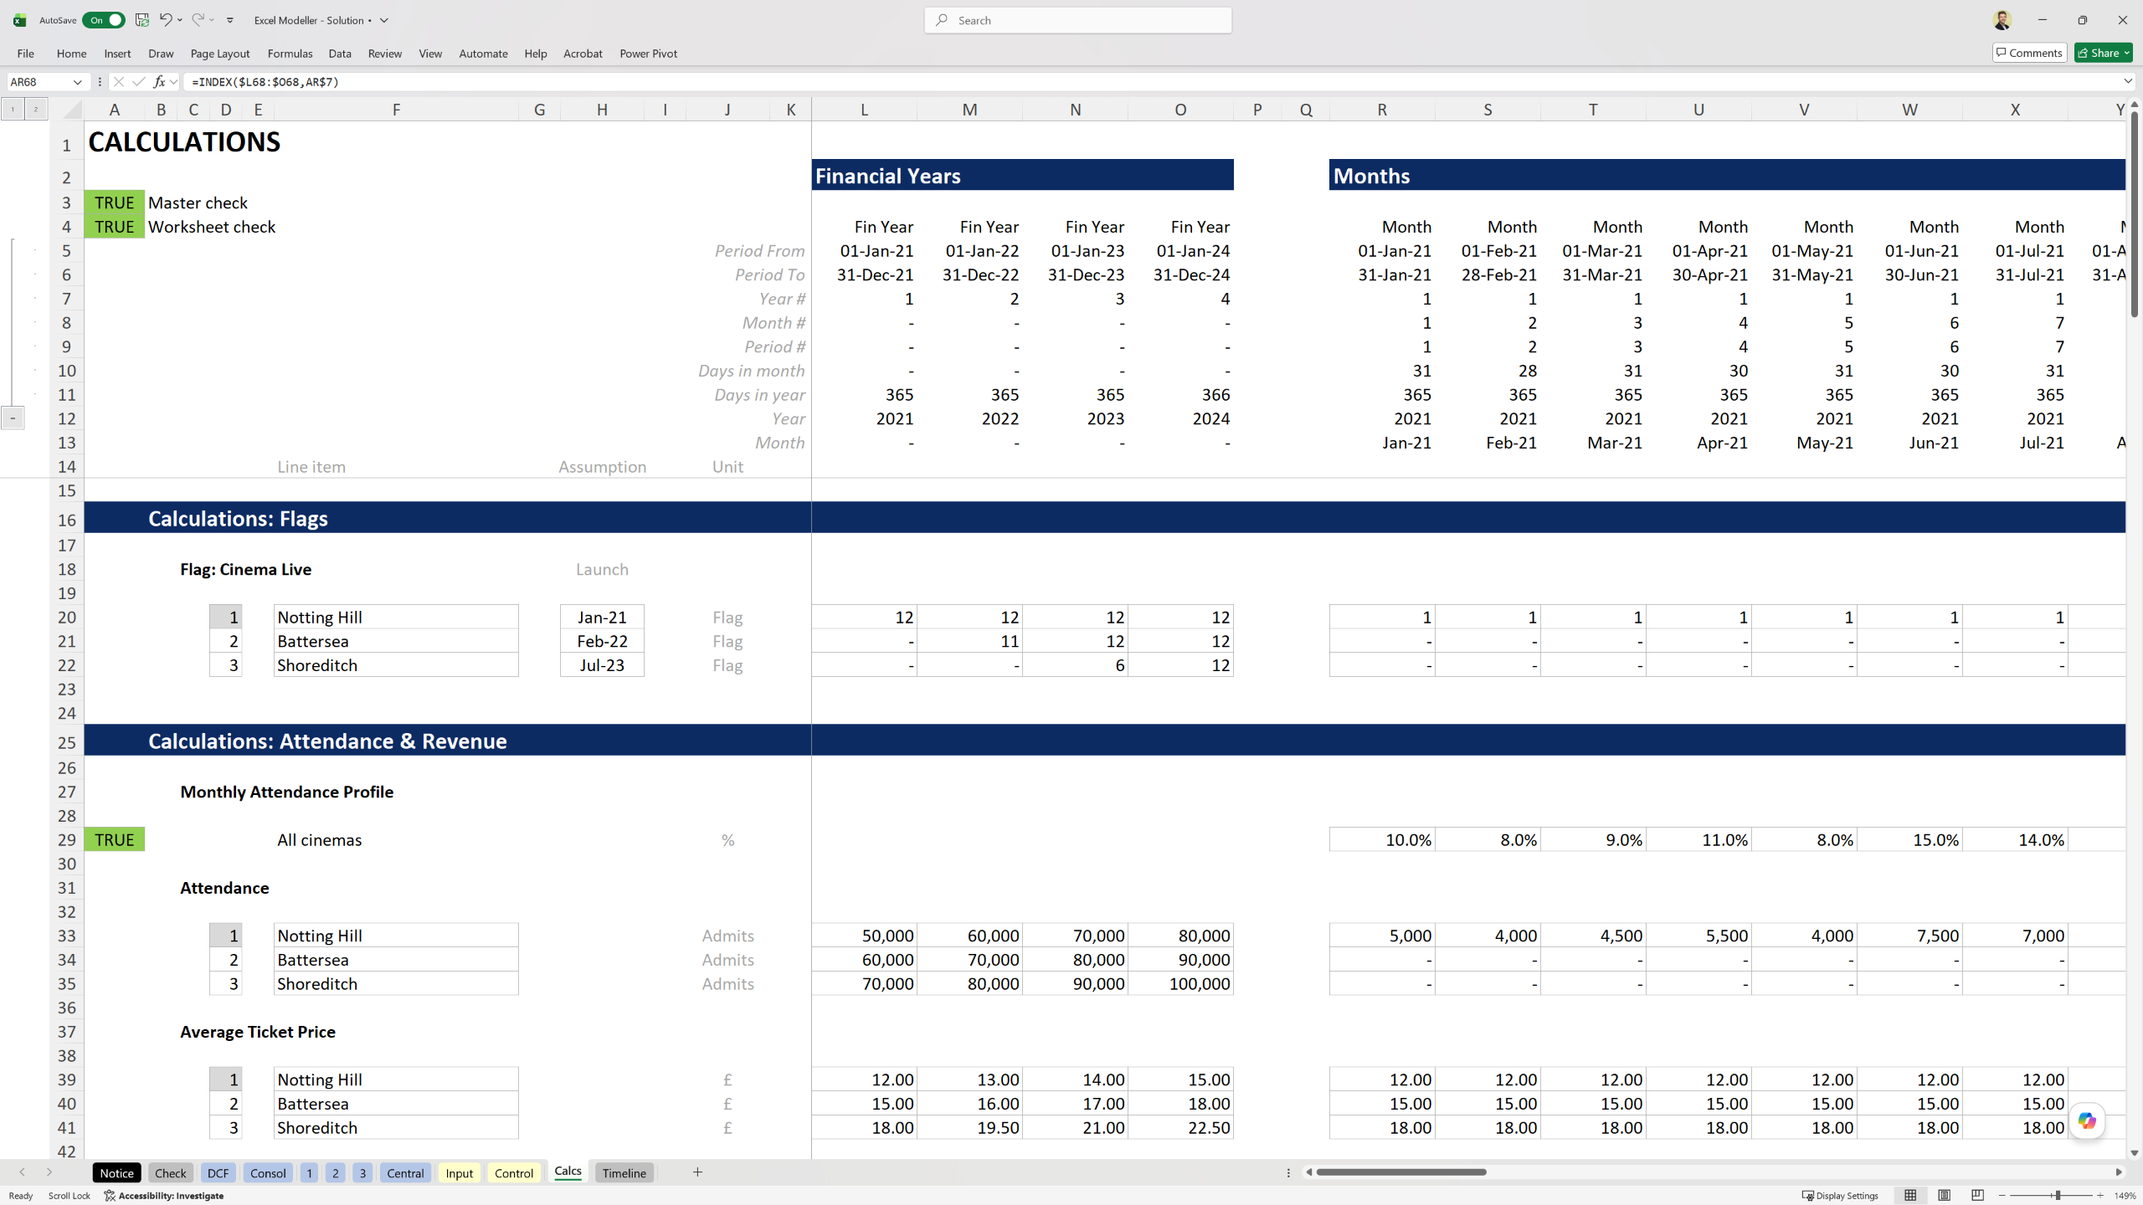Switch to the Notice sheet tab
Image resolution: width=2143 pixels, height=1205 pixels.
click(x=117, y=1173)
